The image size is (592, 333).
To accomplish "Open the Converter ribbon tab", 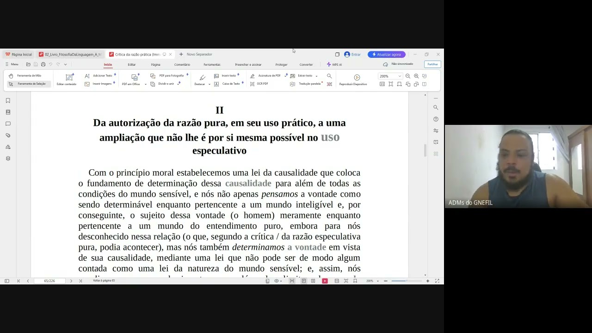I will coord(306,64).
